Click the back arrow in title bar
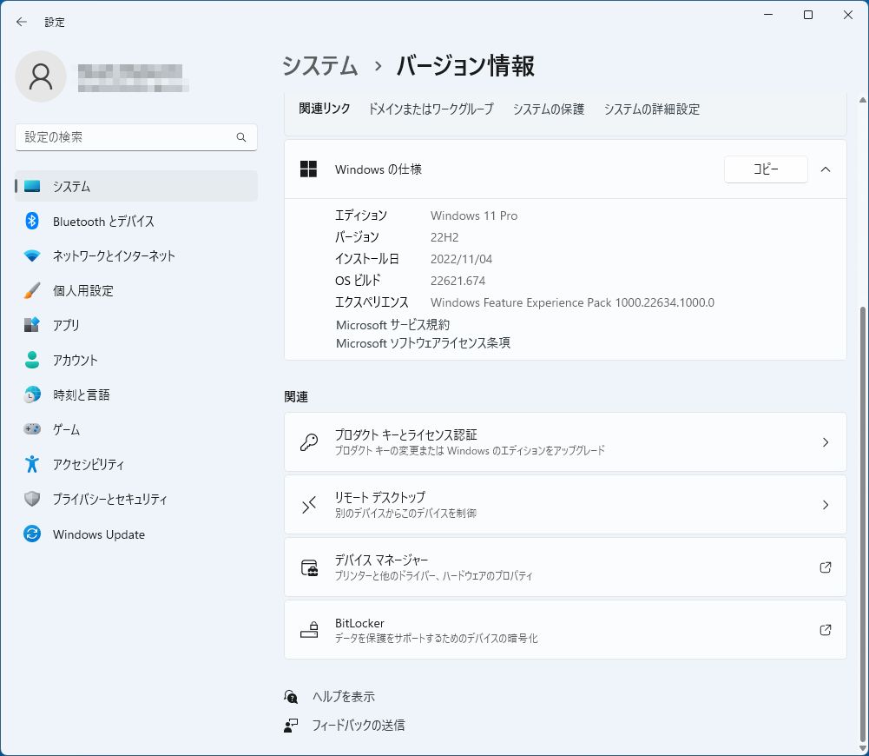Screen dimensions: 869x756 (22, 22)
